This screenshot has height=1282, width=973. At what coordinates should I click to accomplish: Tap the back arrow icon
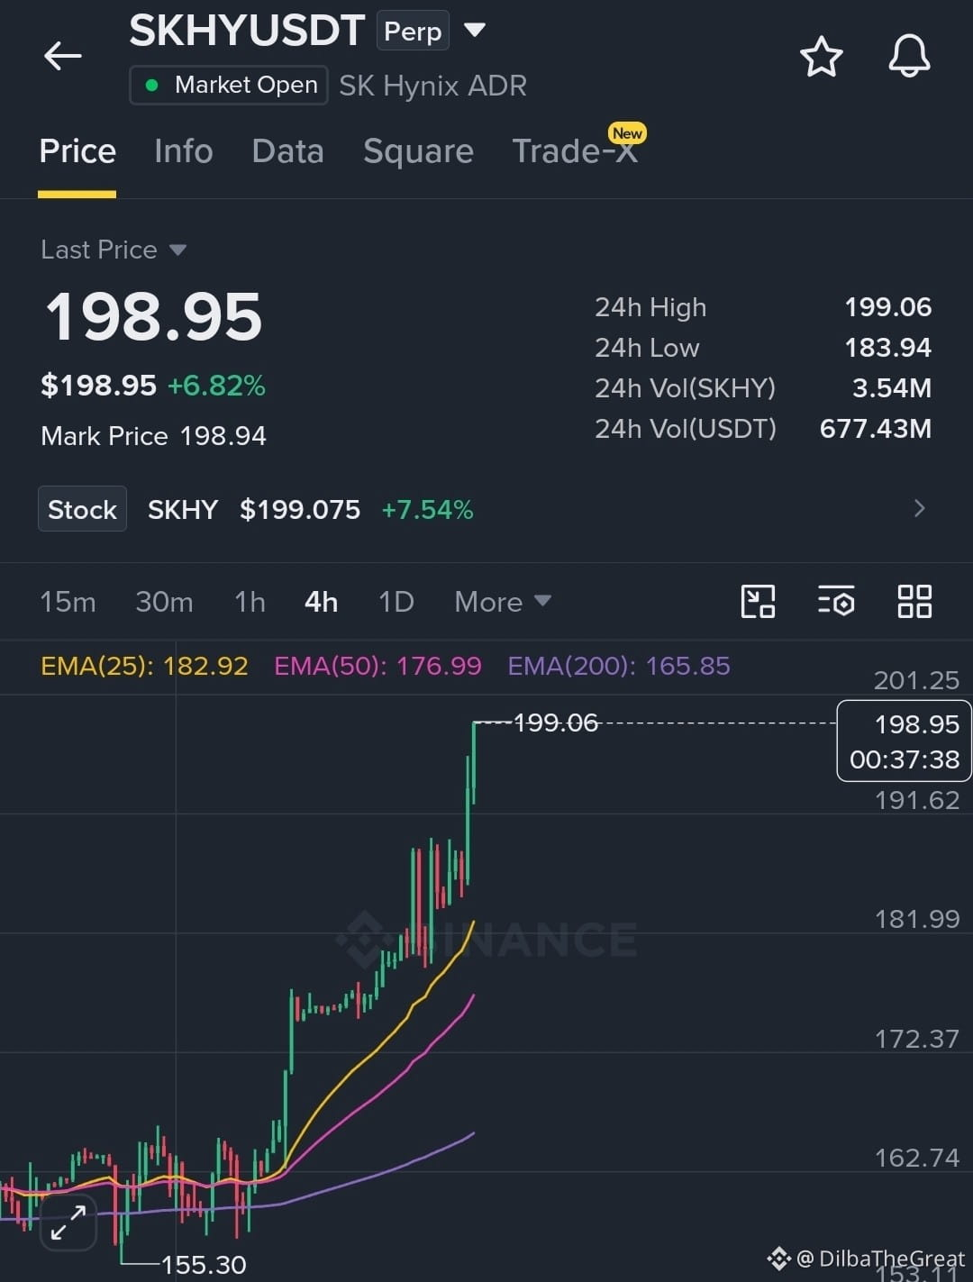(63, 56)
